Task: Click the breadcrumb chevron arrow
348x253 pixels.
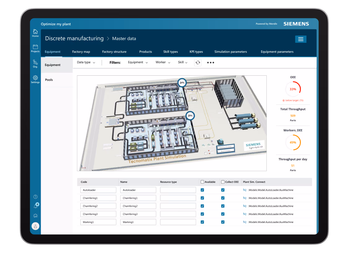Action: [108, 39]
